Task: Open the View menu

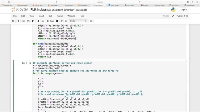Action: point(32,16)
